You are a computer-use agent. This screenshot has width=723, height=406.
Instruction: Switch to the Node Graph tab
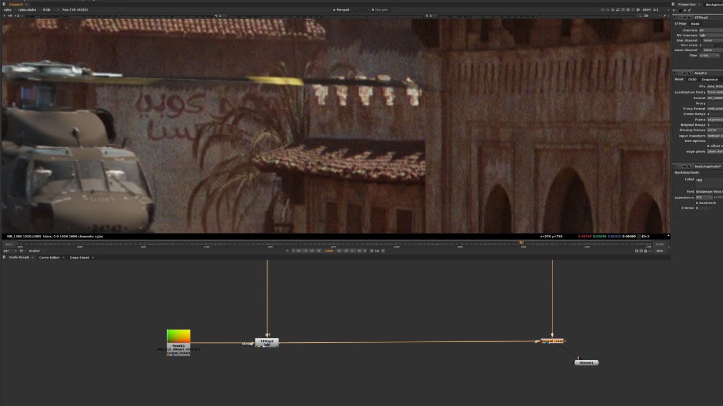19,257
